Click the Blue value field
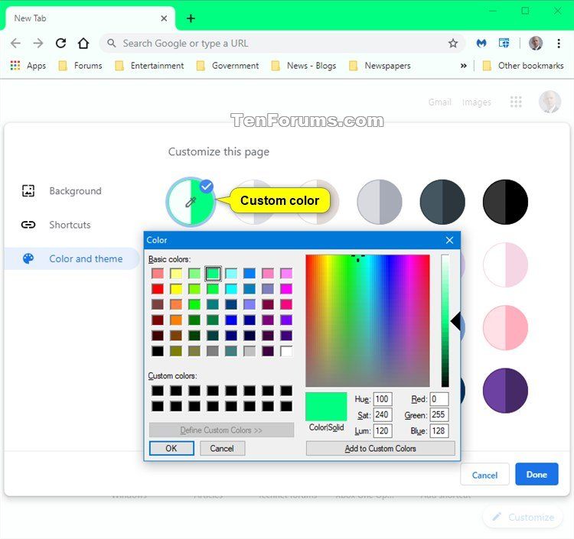574x539 pixels. coord(439,430)
